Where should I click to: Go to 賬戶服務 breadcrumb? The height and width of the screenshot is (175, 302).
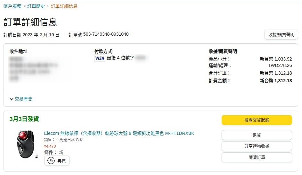[12, 6]
